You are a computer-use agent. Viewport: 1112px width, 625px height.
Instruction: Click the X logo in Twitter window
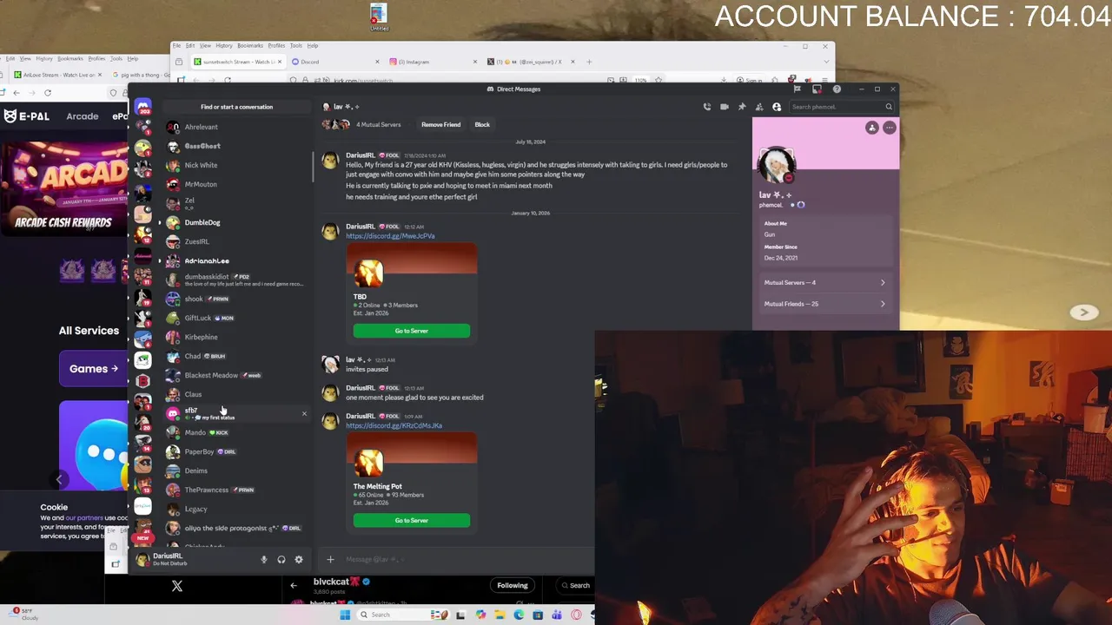pyautogui.click(x=177, y=586)
